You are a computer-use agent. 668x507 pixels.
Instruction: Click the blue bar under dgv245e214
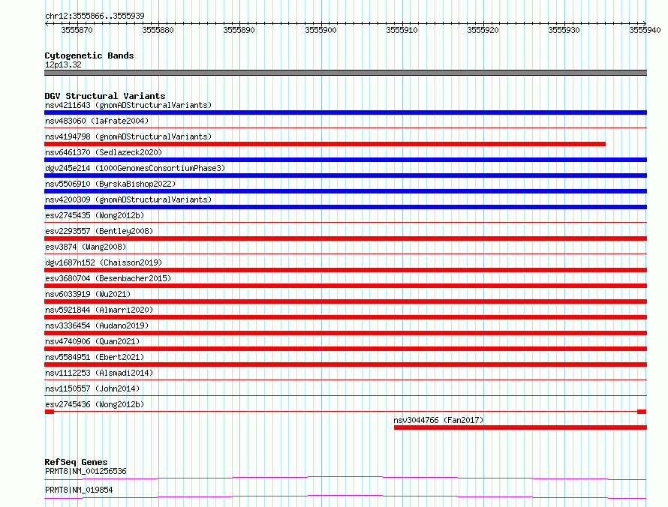[345, 175]
